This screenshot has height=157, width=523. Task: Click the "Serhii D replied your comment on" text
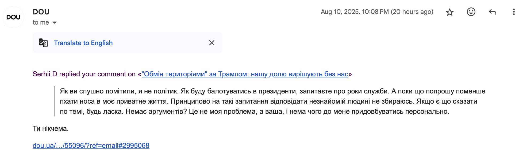click(x=84, y=74)
